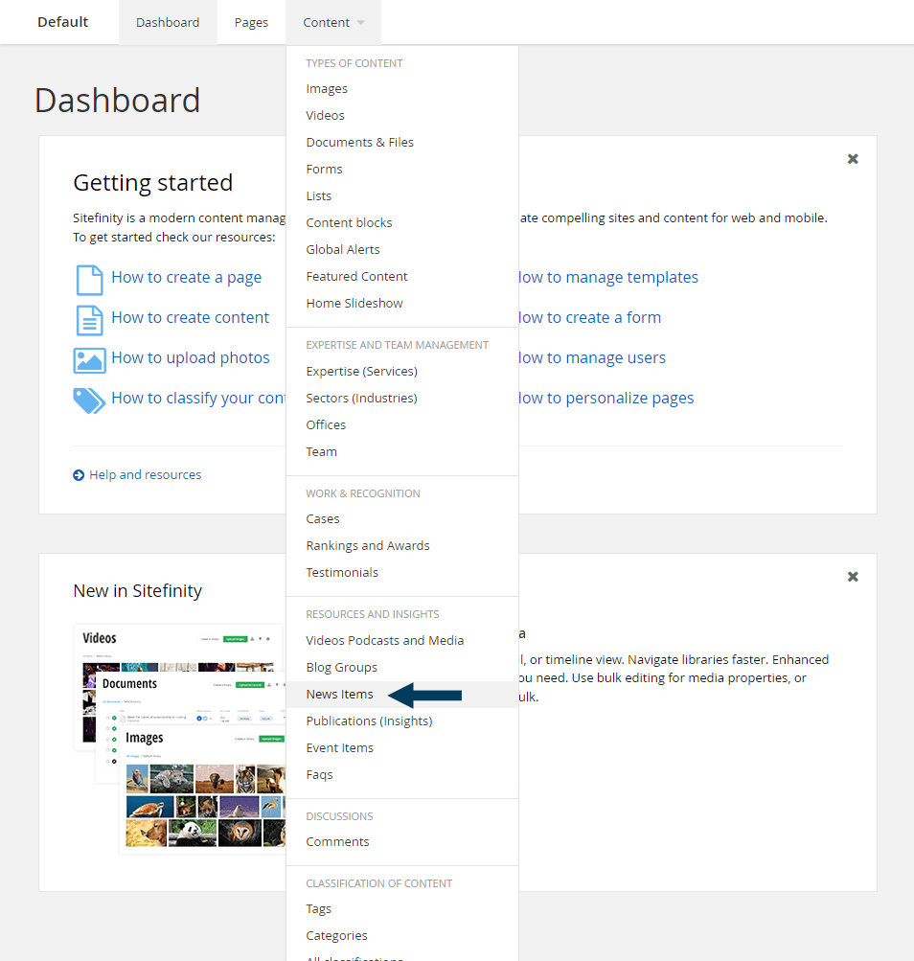The image size is (914, 961).
Task: Open the Pages tab
Action: [251, 23]
